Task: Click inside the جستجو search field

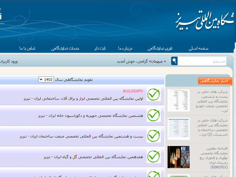Action: point(202,61)
